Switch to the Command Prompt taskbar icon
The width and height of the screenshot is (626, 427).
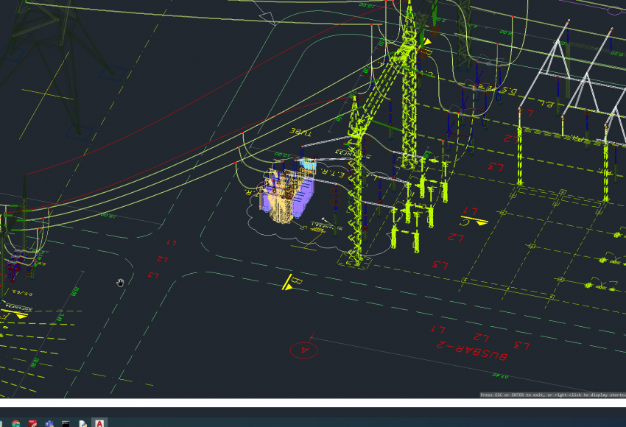66,423
